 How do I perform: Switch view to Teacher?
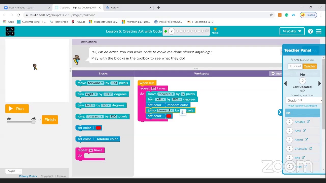point(310,66)
